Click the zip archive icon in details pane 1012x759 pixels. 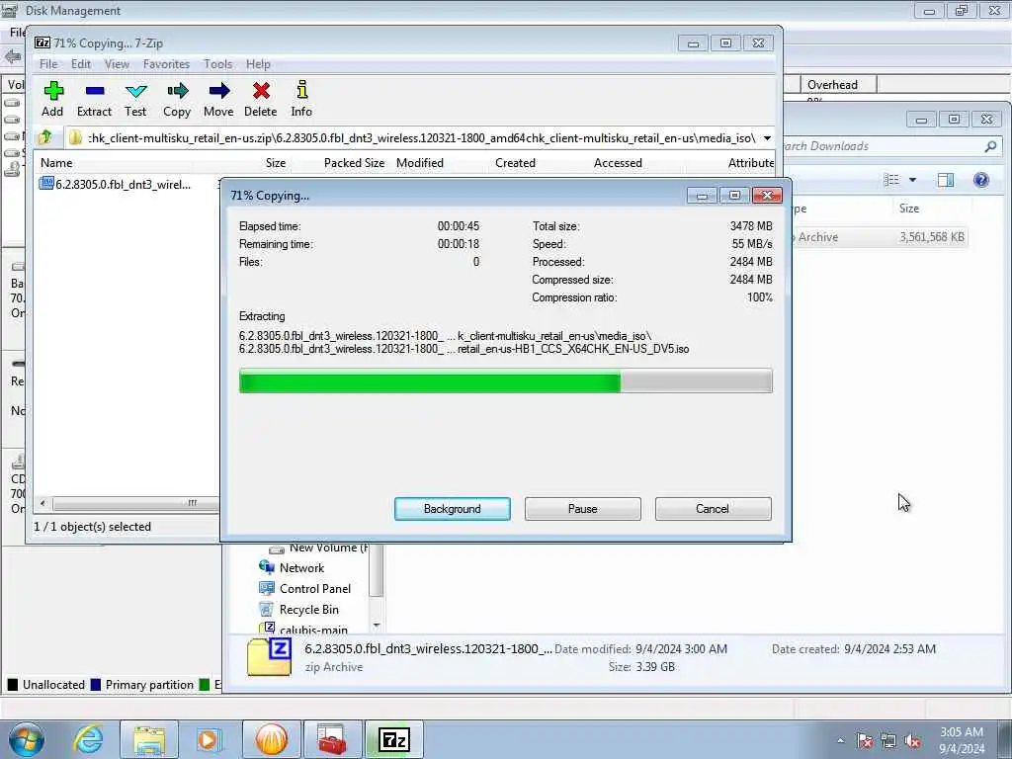click(x=269, y=657)
